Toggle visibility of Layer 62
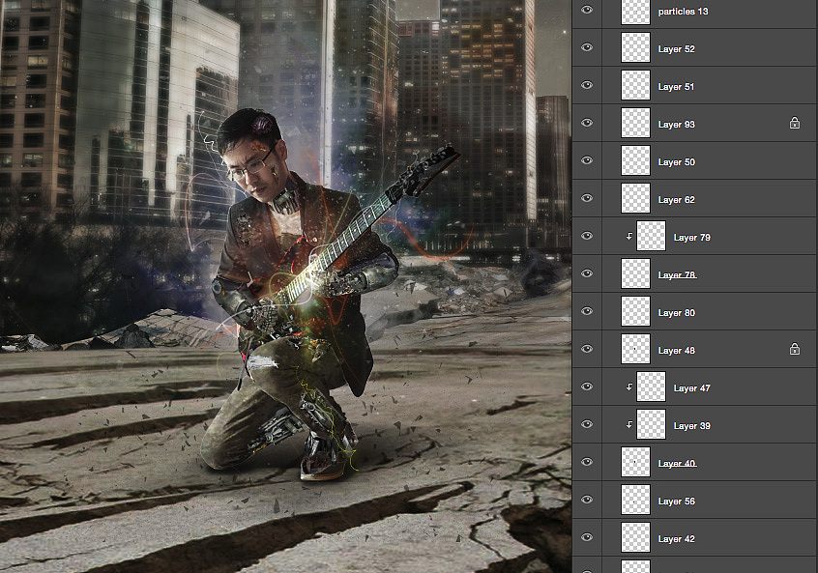The width and height of the screenshot is (818, 573). tap(587, 198)
